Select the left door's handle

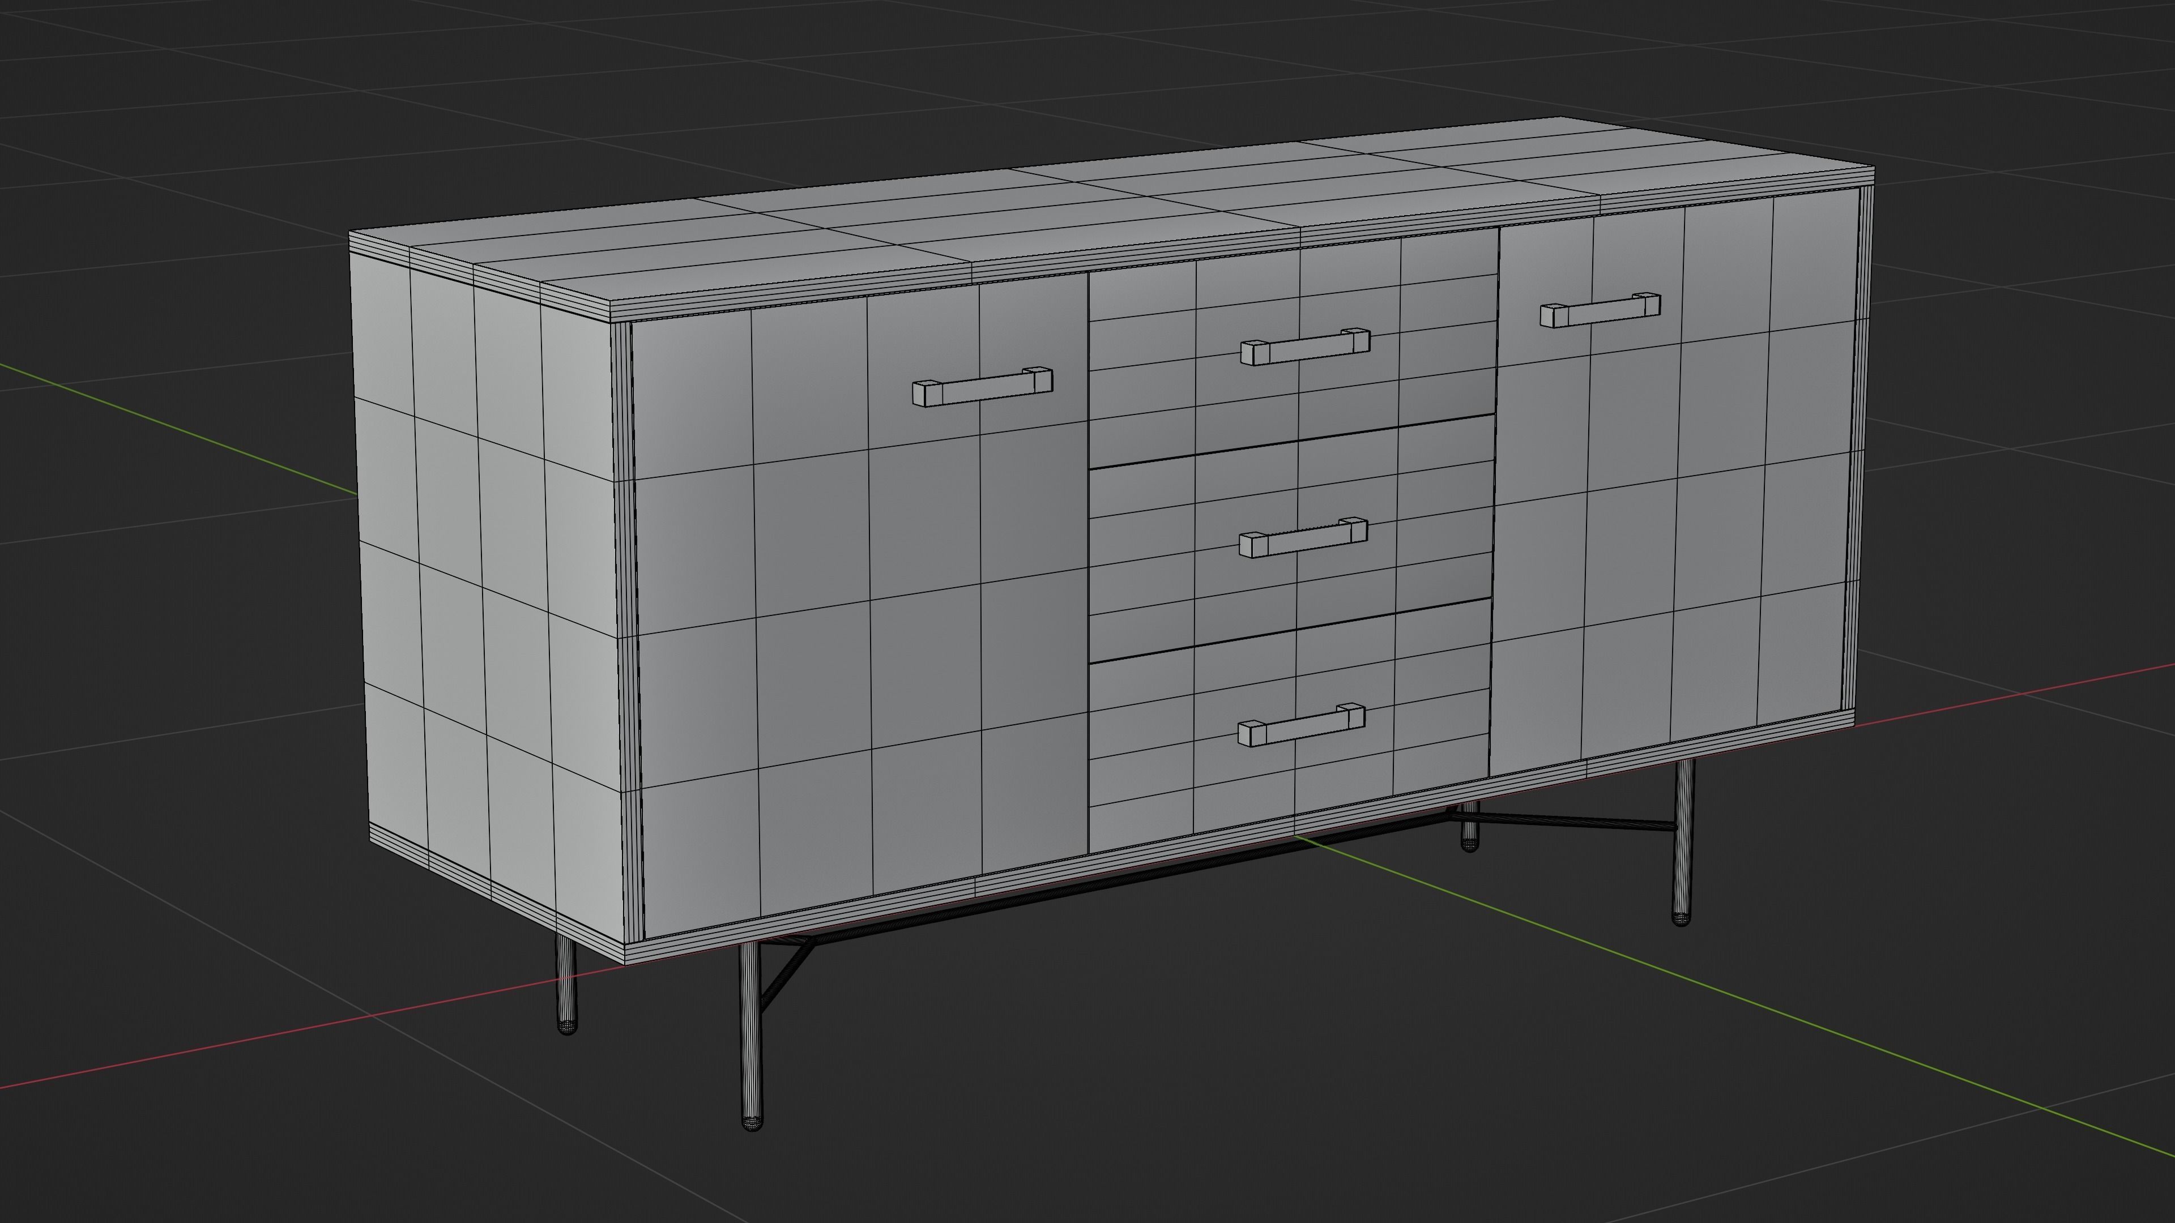[982, 387]
